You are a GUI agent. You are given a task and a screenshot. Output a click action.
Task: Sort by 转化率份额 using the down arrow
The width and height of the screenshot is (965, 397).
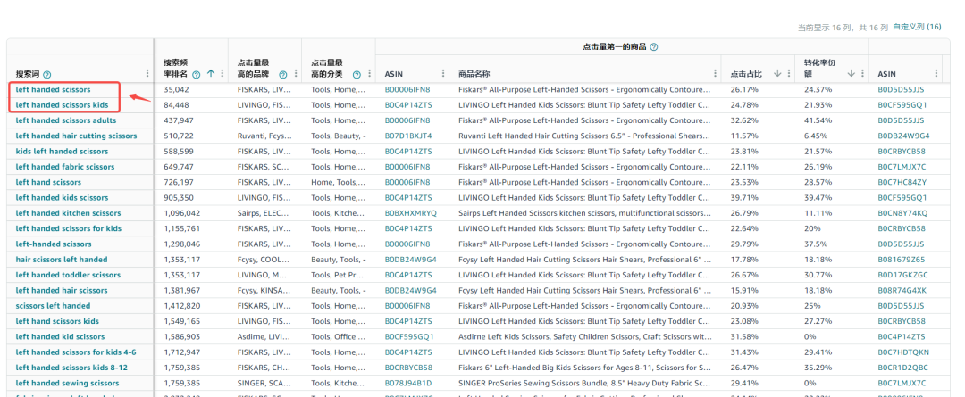click(x=852, y=73)
